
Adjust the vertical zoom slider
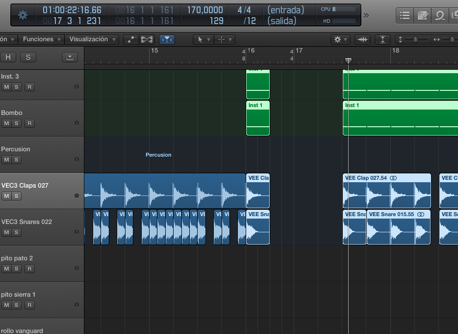pos(415,39)
